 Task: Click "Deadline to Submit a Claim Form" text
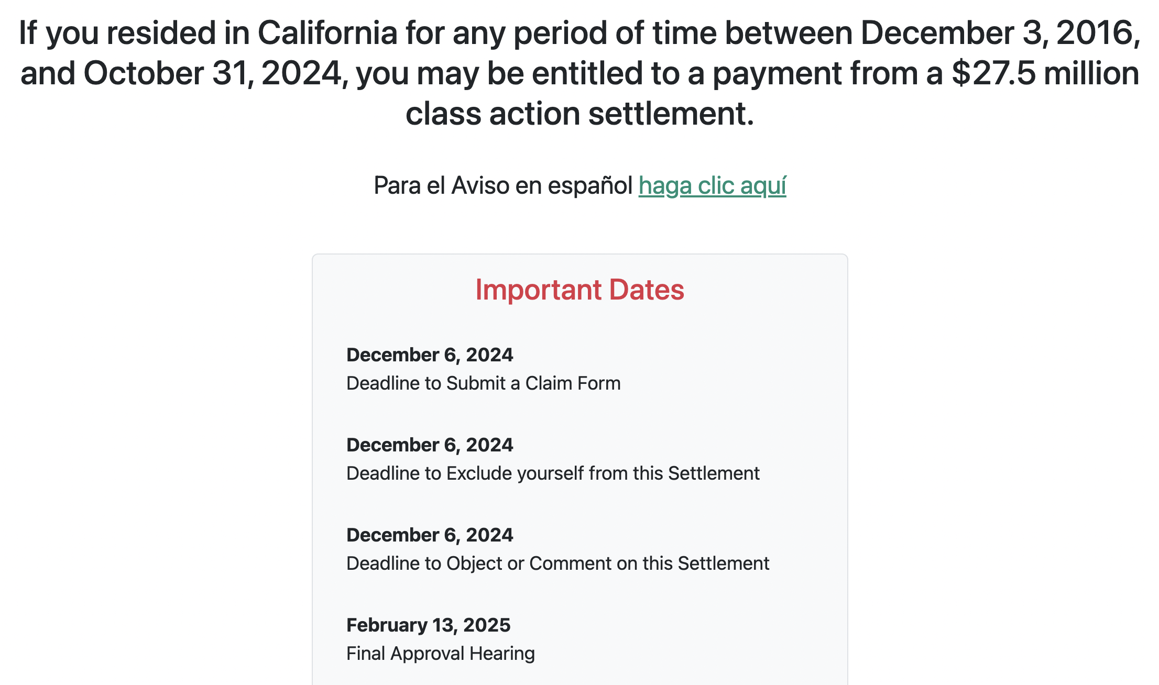483,383
